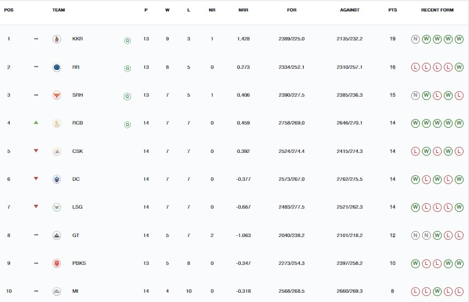Click the W form badge in GT row
Screen dimensions: 469x302
point(437,235)
